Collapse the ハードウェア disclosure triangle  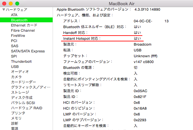point(4,10)
